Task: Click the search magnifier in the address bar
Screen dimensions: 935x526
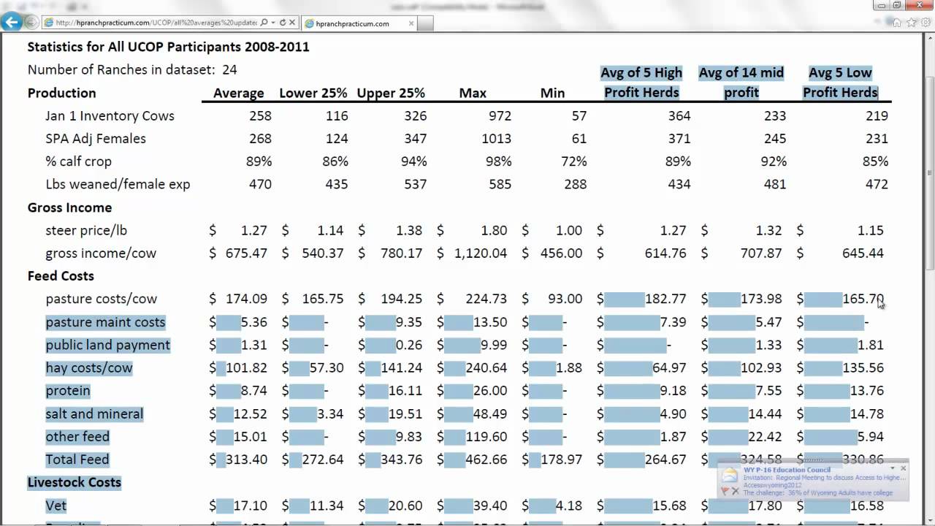Action: [264, 23]
